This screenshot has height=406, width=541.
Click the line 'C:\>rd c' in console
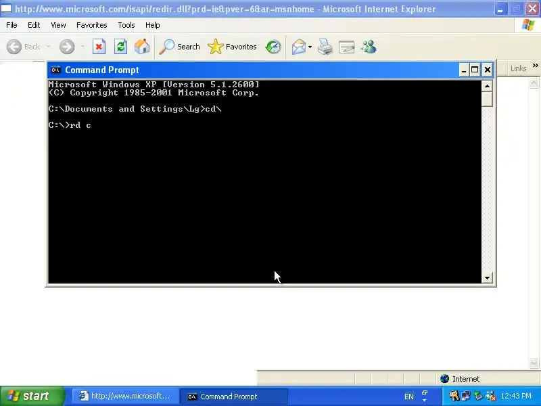[70, 125]
